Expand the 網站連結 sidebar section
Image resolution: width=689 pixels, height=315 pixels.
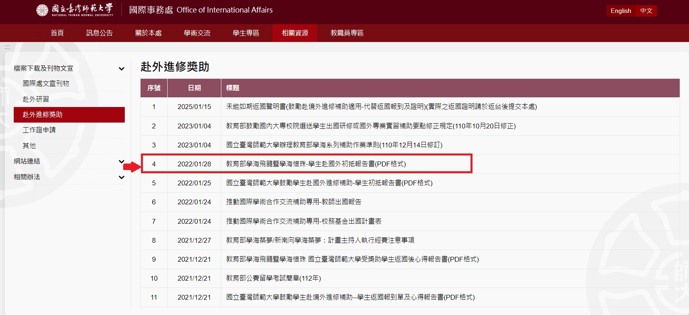click(121, 162)
